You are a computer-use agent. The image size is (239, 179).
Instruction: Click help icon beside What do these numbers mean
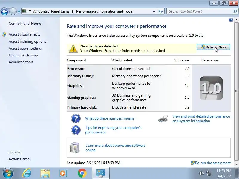(76, 118)
